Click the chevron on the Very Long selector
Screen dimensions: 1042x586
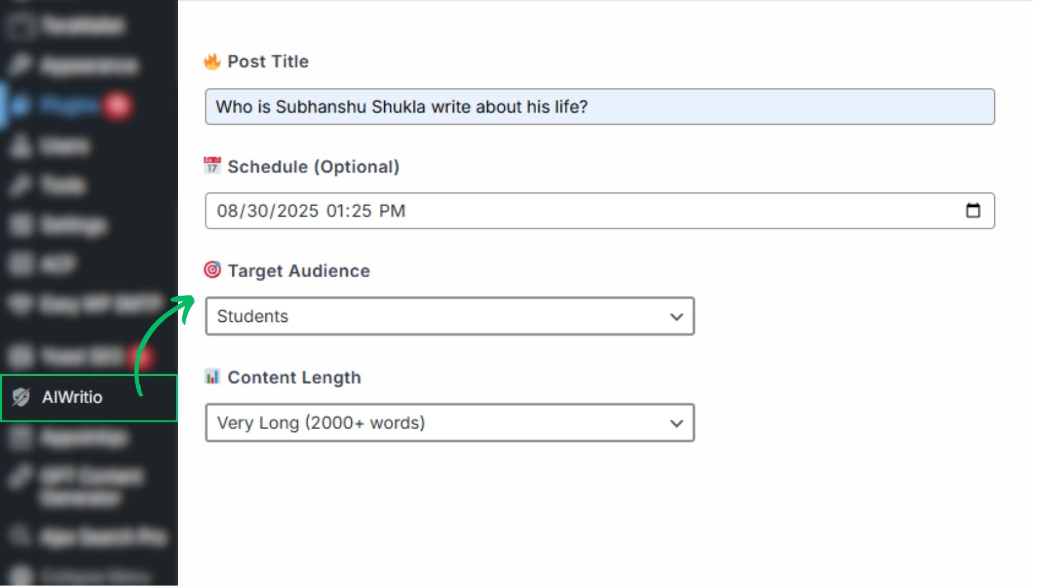676,423
